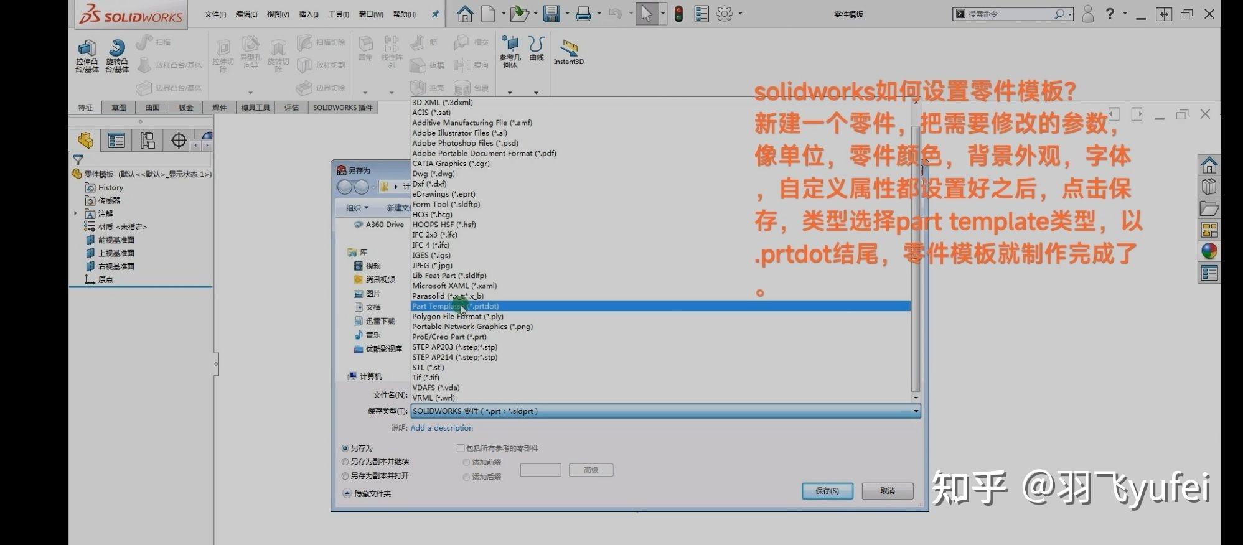The image size is (1243, 545).
Task: Select 添加后缀 radio option
Action: 466,477
